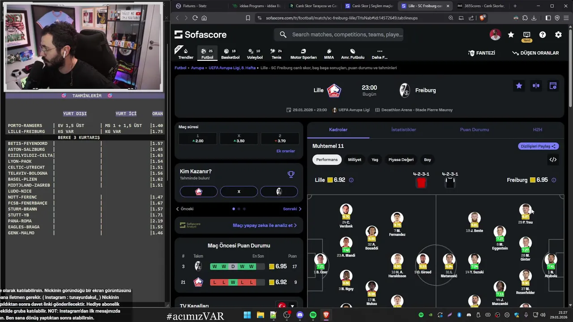Select the Futbol sport category
This screenshot has width=573, height=322.
point(207,53)
